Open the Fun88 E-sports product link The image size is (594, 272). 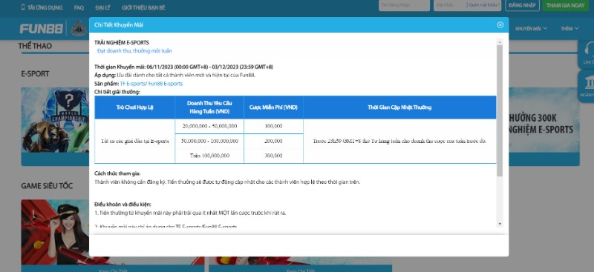click(165, 84)
